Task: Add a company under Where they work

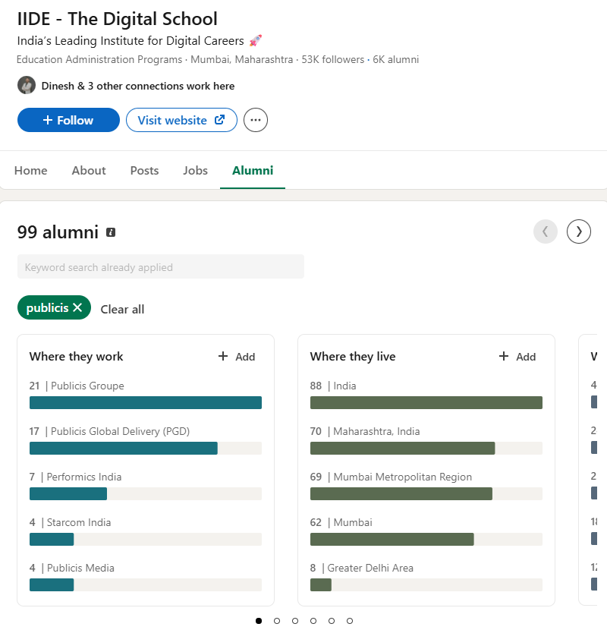Action: point(237,357)
